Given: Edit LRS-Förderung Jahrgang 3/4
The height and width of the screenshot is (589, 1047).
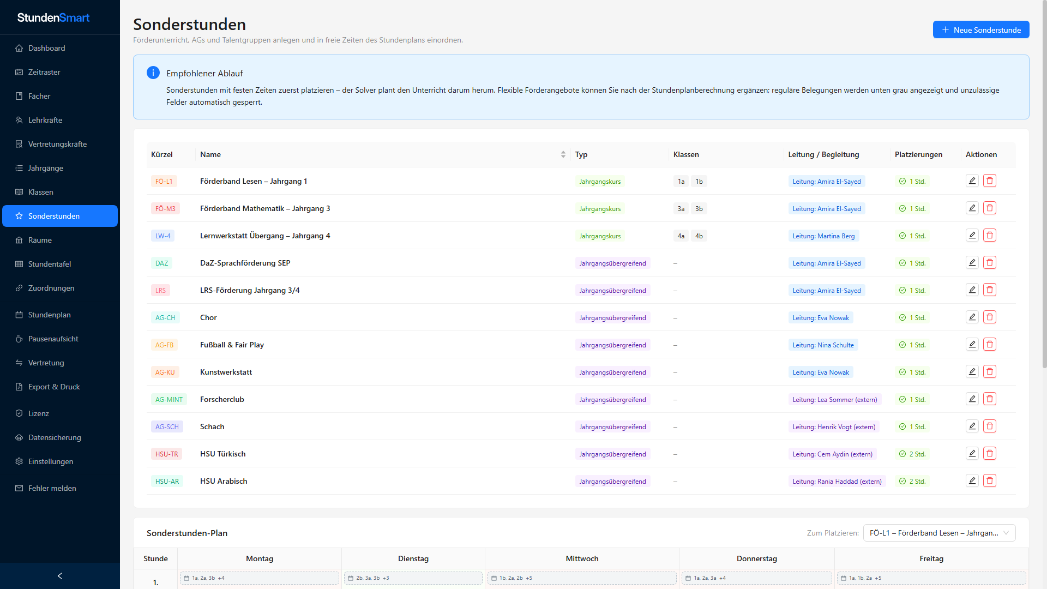Looking at the screenshot, I should tap(972, 290).
